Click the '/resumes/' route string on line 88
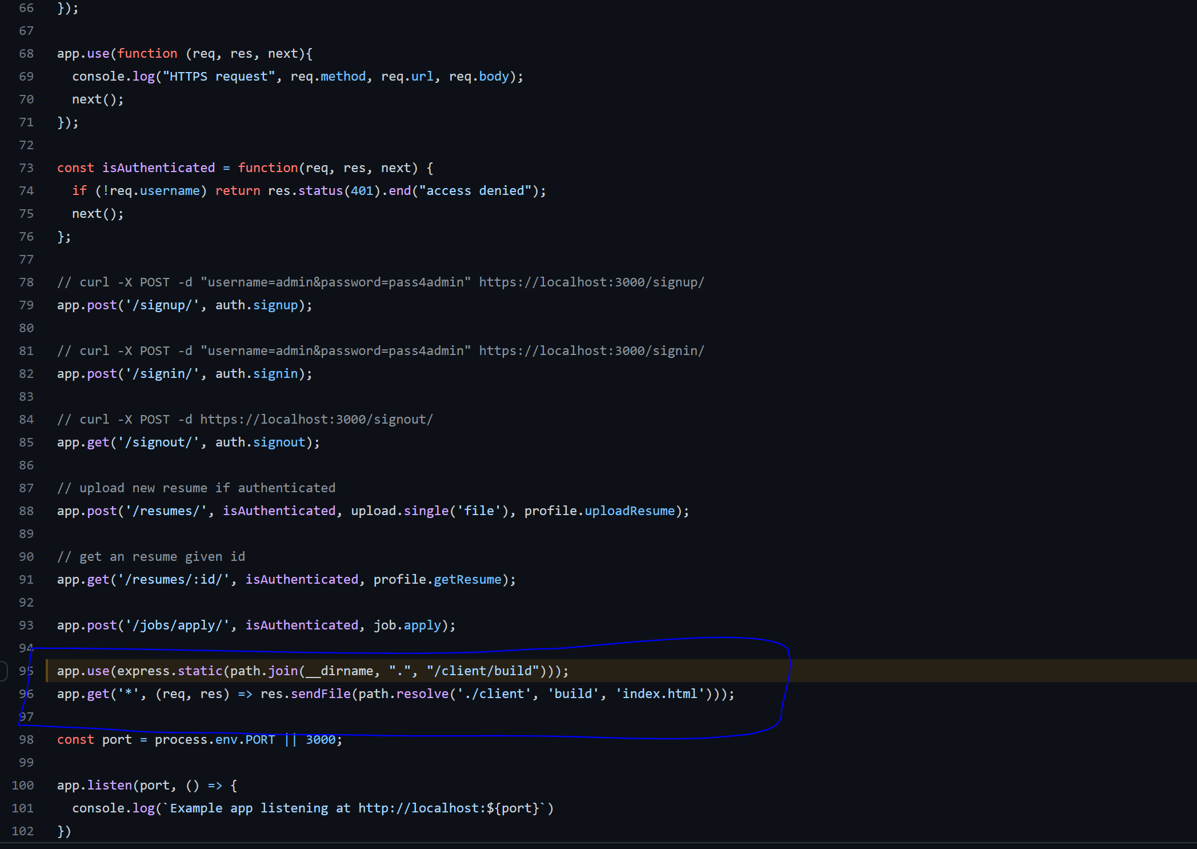Viewport: 1197px width, 849px height. point(166,511)
